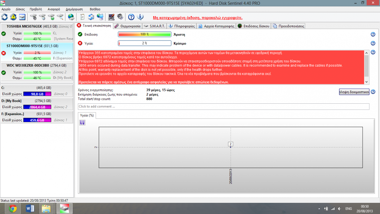
Task: Click the volume speaker tray icon
Action: click(339, 209)
